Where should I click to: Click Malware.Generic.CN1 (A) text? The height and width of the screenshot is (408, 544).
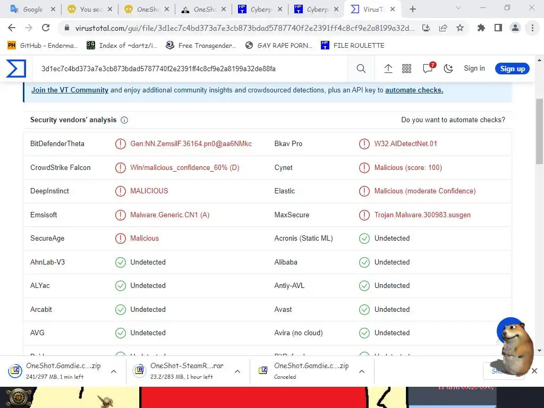[x=170, y=215]
